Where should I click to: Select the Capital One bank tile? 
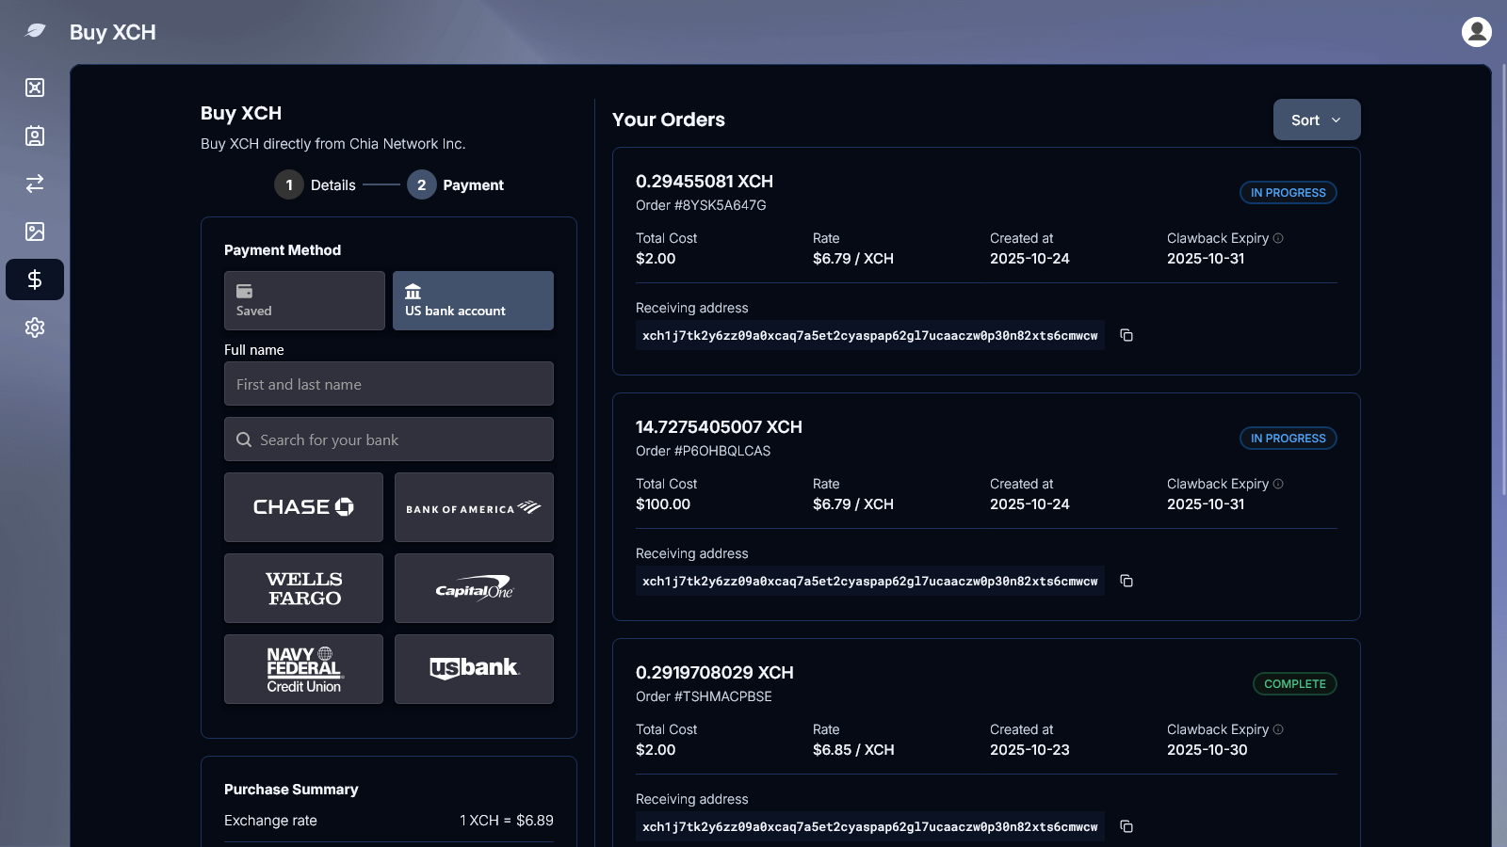click(x=474, y=588)
